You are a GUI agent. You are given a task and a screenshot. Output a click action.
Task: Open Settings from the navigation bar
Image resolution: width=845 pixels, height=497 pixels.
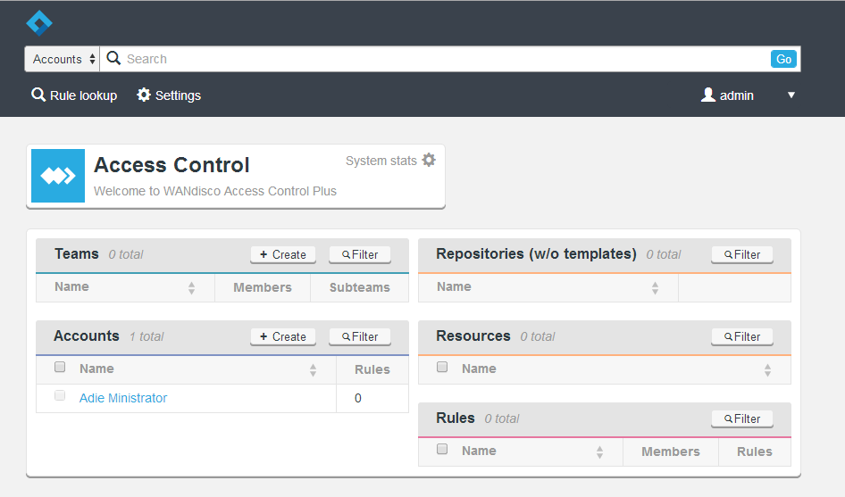169,95
